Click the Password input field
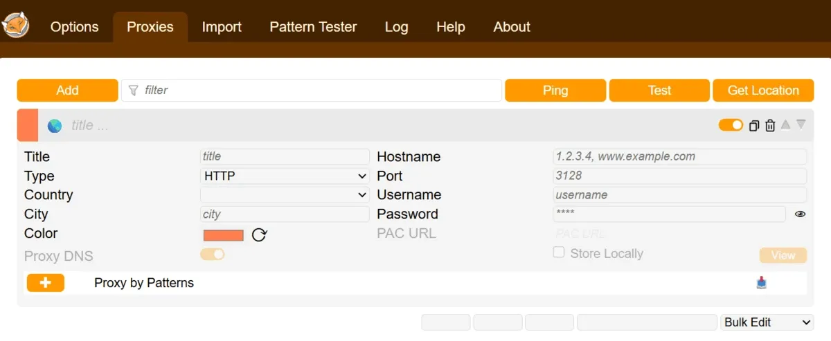The height and width of the screenshot is (341, 831). coord(670,214)
